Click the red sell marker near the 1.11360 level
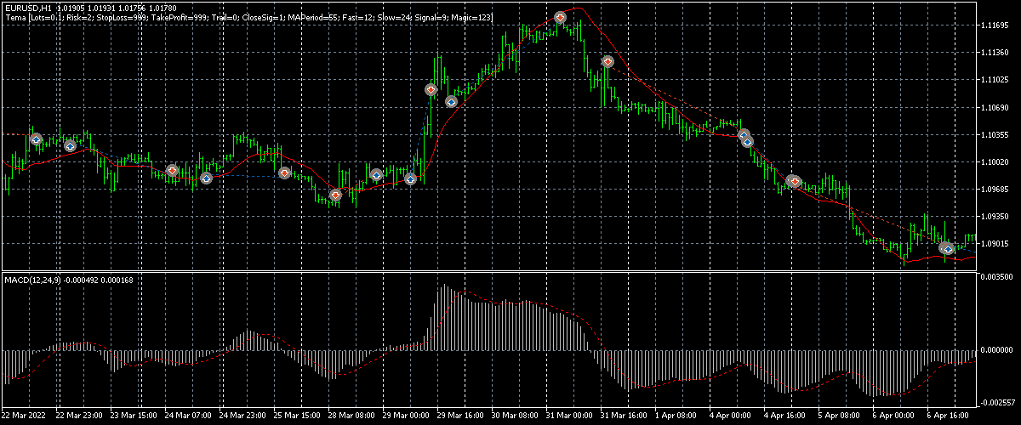Image resolution: width=1021 pixels, height=425 pixels. point(607,61)
